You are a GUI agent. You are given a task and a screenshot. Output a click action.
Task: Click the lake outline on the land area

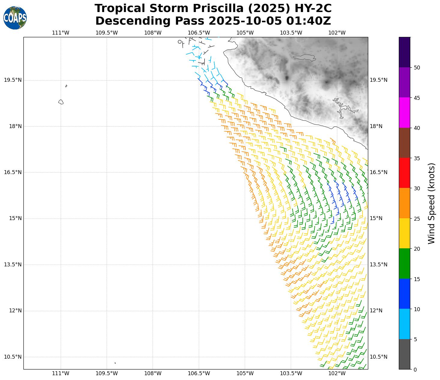[304, 58]
